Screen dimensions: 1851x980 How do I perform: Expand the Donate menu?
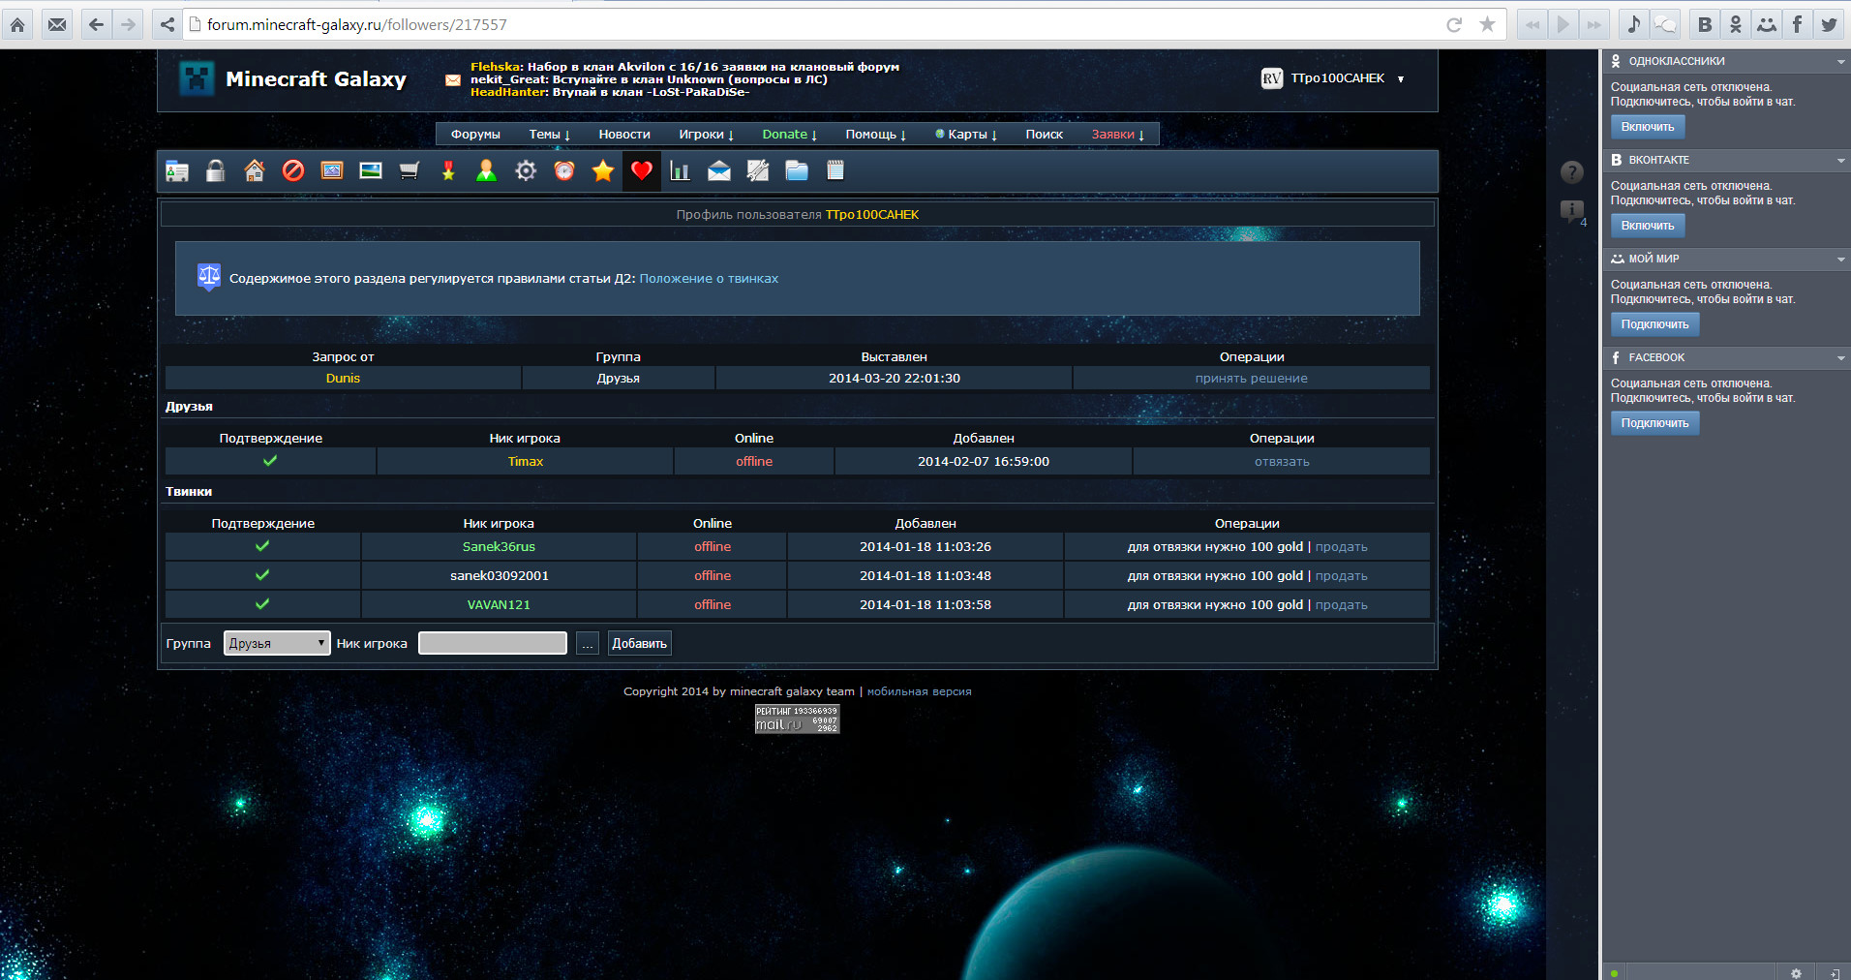pos(789,135)
